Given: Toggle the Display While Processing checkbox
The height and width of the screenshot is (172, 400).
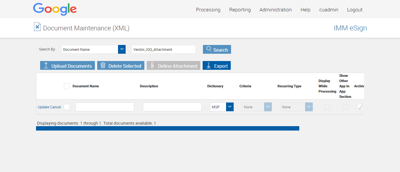Looking at the screenshot, I should coord(327,107).
